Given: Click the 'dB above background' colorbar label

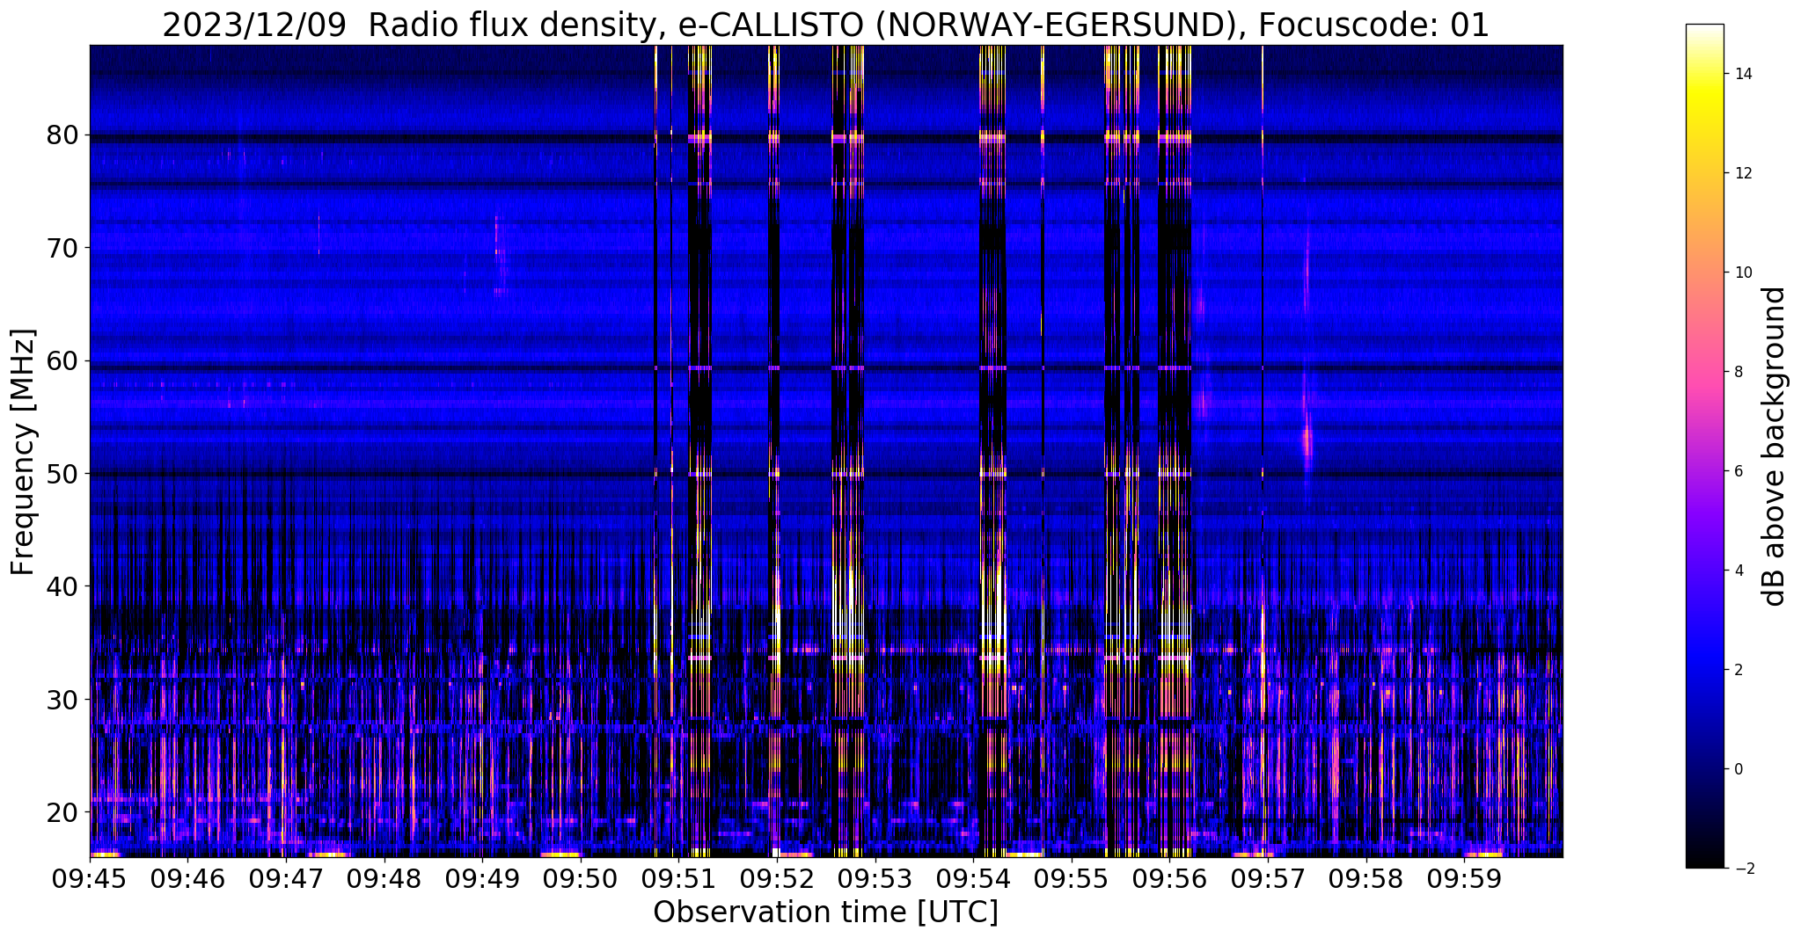Looking at the screenshot, I should 1774,447.
